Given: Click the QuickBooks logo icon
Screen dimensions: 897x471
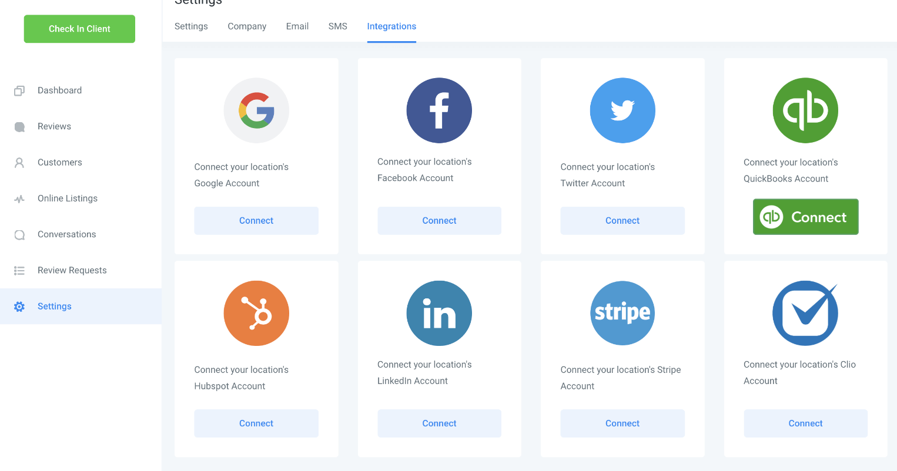Looking at the screenshot, I should point(805,110).
